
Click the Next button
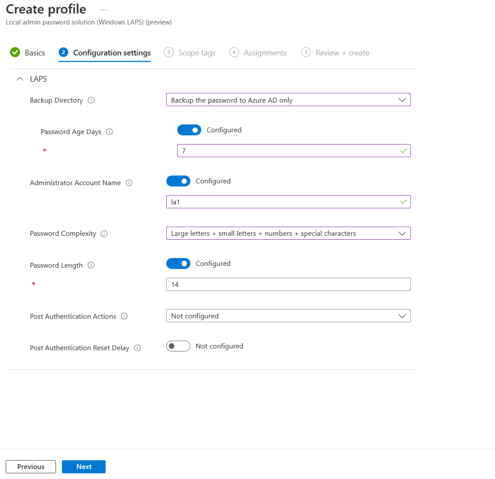point(84,466)
